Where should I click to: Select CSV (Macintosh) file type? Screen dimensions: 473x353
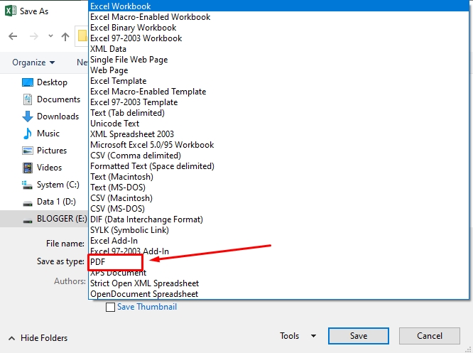point(278,198)
